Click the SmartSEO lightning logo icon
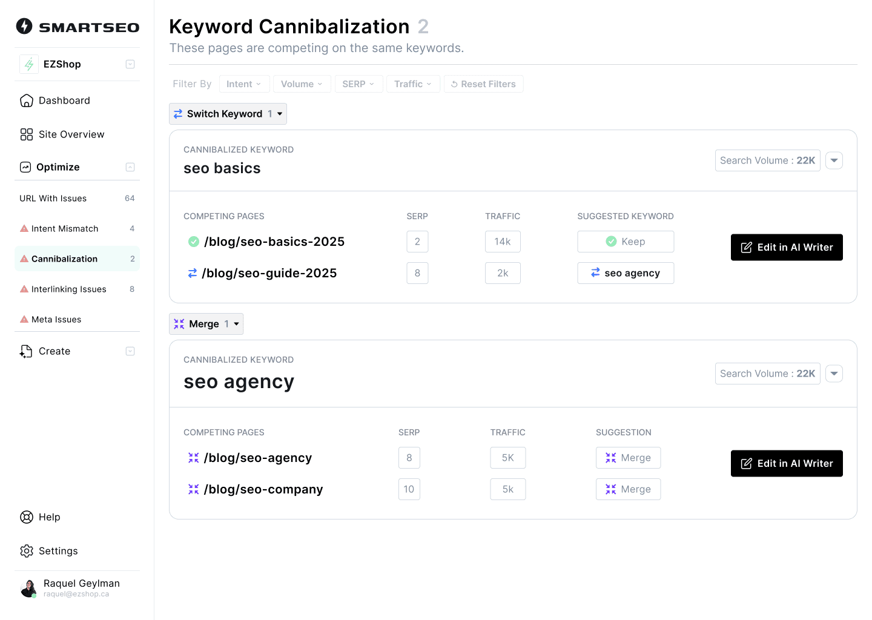Viewport: 872px width, 620px height. click(x=24, y=27)
